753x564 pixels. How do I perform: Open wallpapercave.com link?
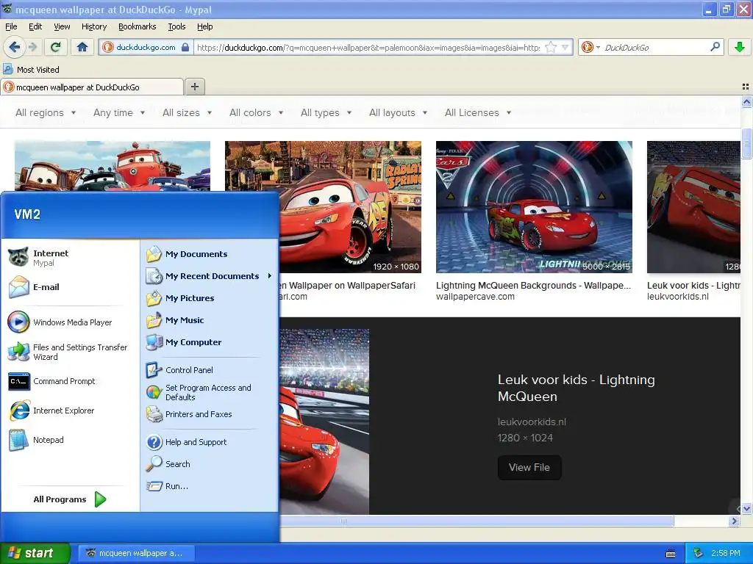[475, 297]
